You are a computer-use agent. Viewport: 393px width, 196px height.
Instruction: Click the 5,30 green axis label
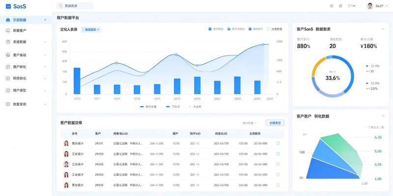point(378,138)
